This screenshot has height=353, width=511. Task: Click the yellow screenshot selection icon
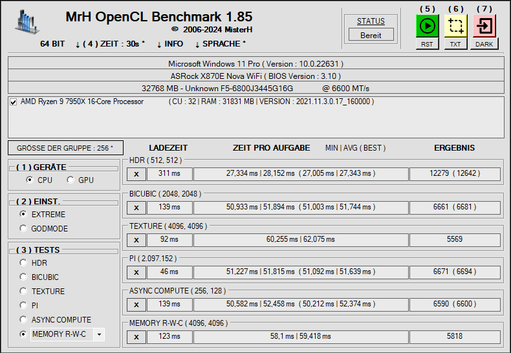click(x=455, y=26)
